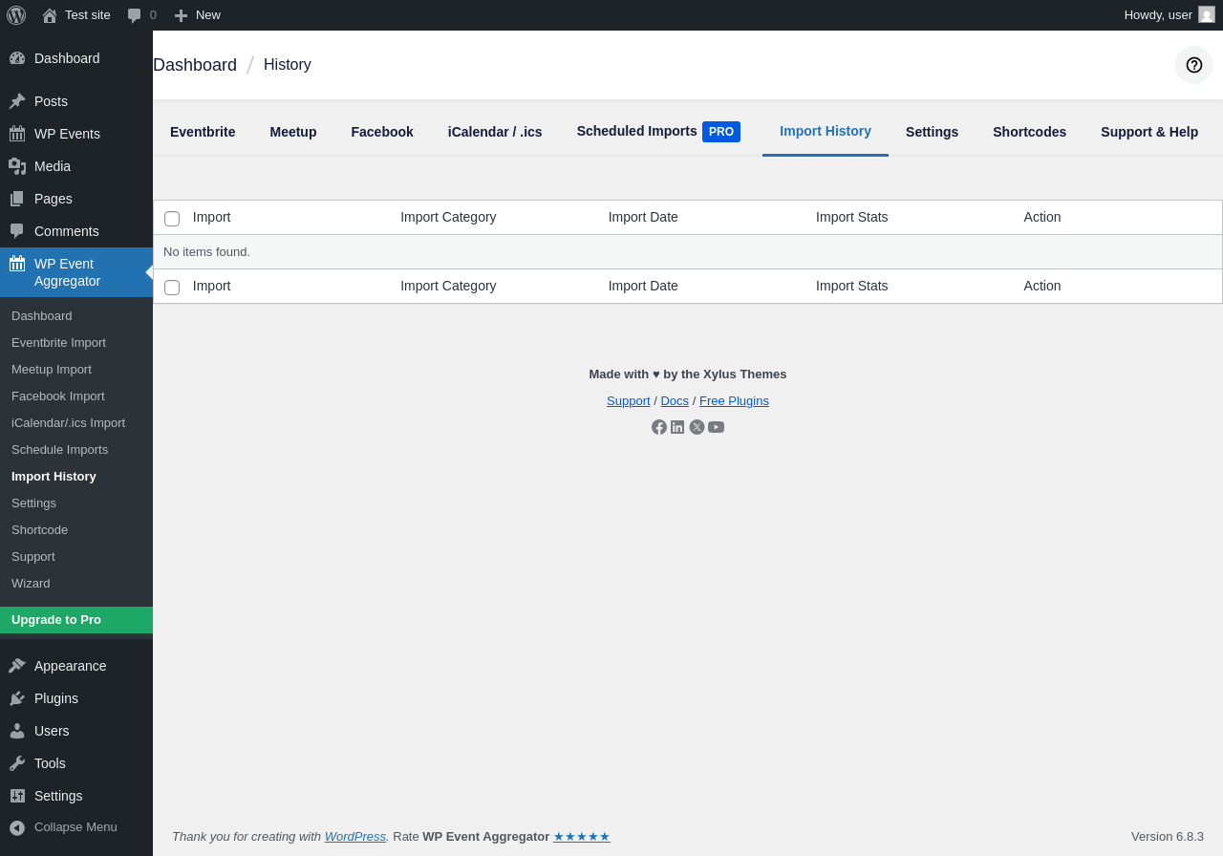The width and height of the screenshot is (1223, 856).
Task: Follow the WordPress link in footer
Action: (x=355, y=837)
